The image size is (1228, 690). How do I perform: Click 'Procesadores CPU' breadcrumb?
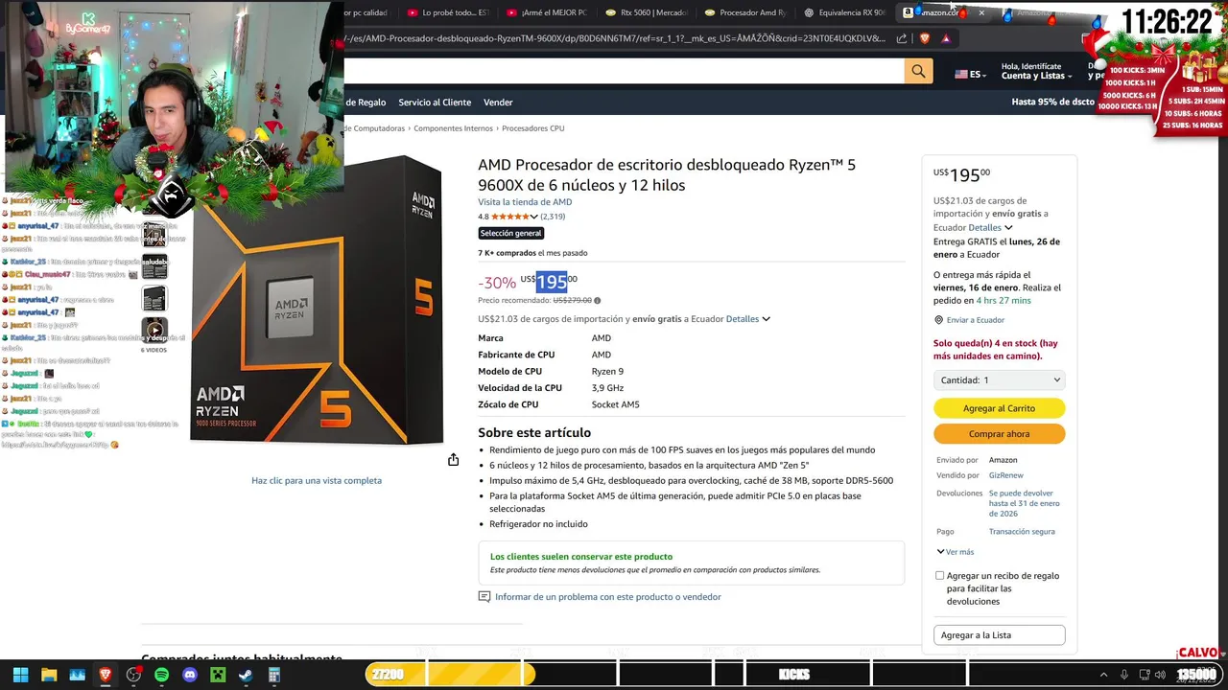click(x=533, y=128)
